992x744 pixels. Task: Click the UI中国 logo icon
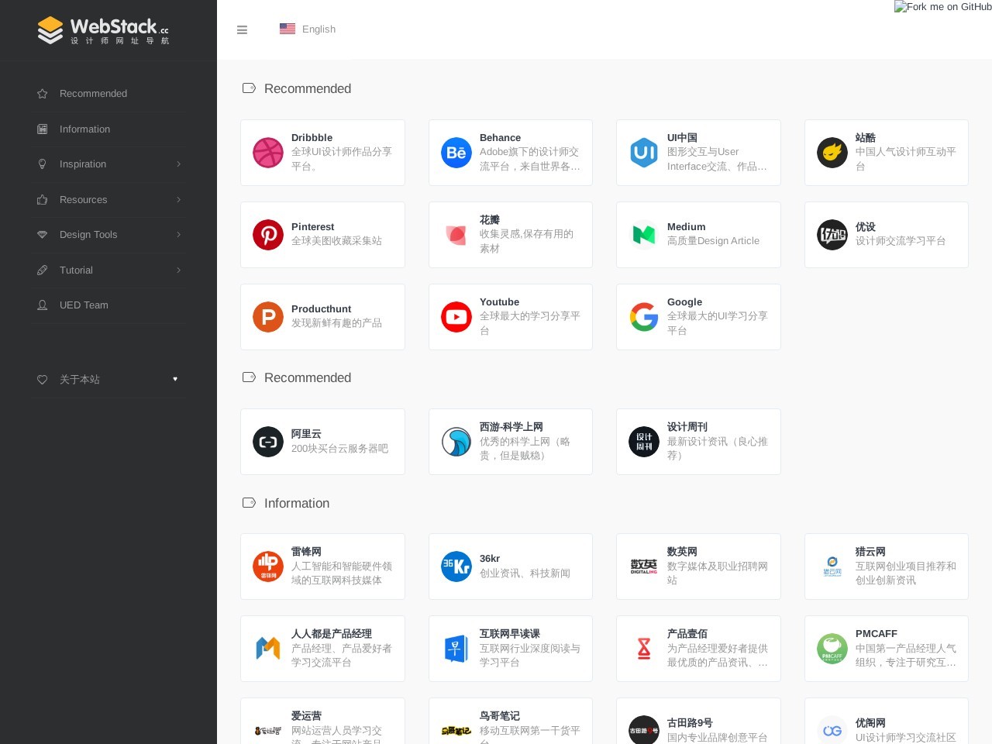coord(644,153)
